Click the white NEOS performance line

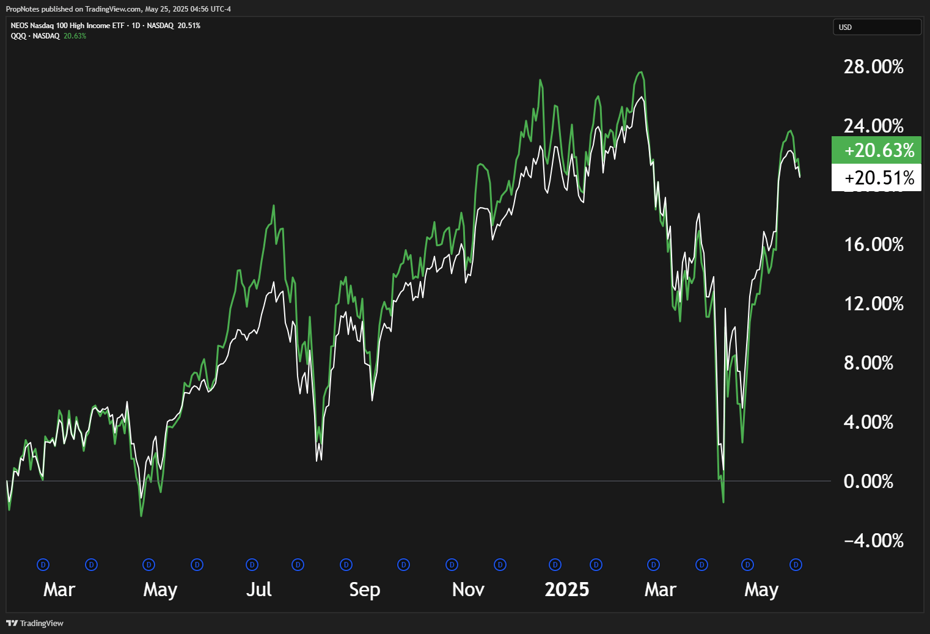click(641, 98)
